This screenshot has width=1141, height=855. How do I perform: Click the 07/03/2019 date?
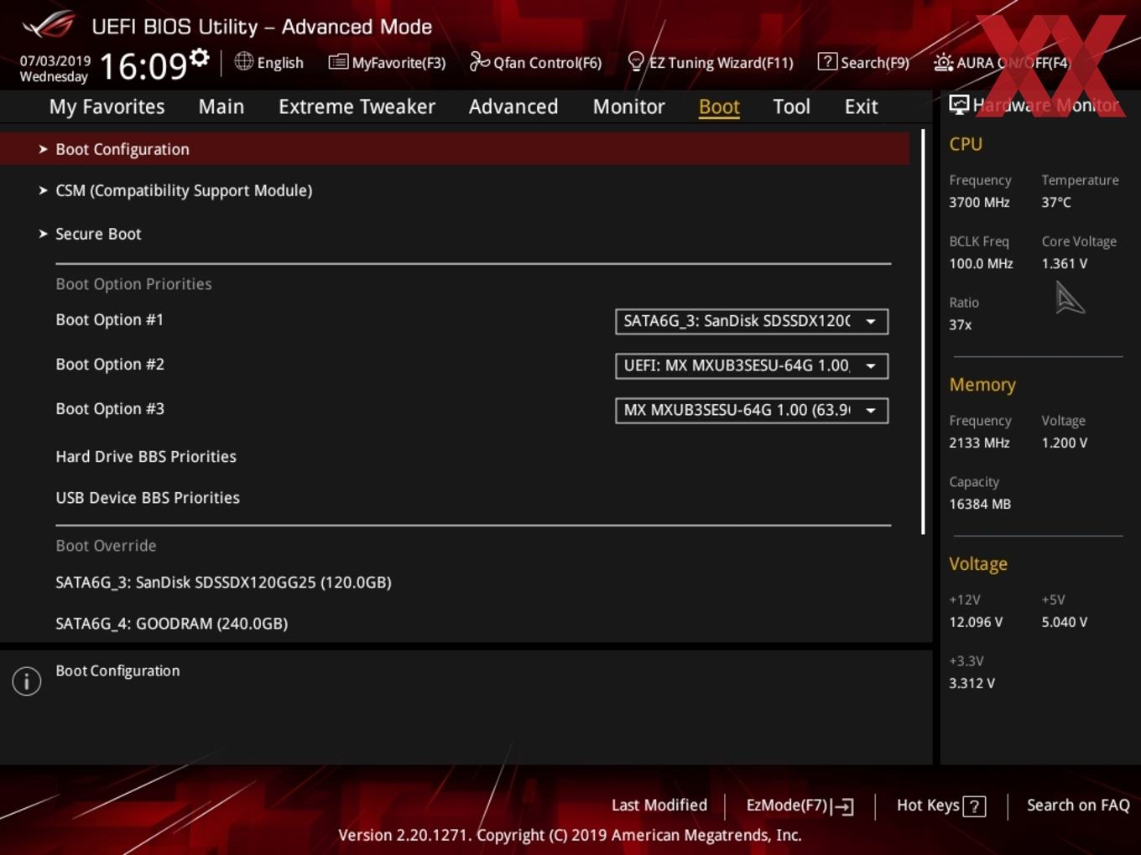tap(55, 60)
